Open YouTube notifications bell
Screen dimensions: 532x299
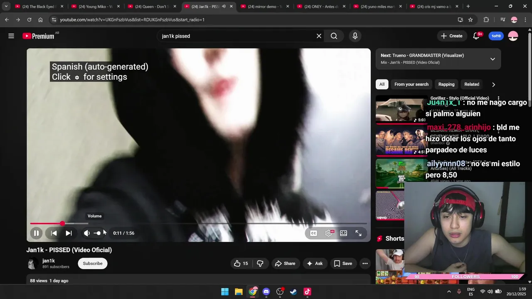[476, 36]
